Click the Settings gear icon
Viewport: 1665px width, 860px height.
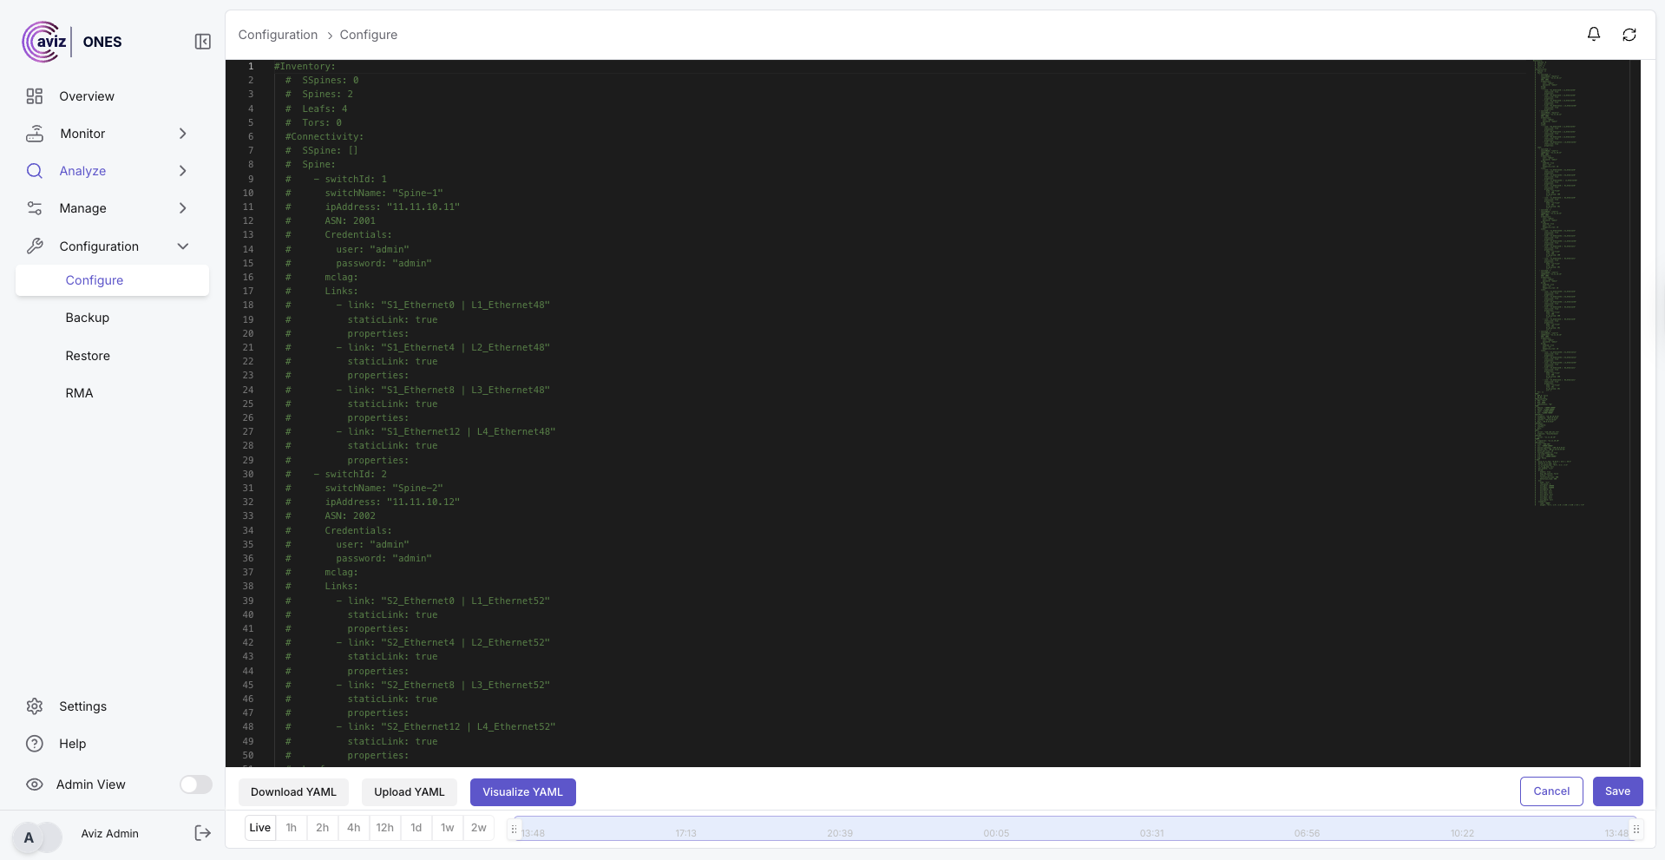(35, 706)
